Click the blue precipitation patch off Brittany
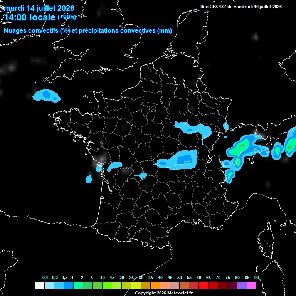 coord(47,96)
